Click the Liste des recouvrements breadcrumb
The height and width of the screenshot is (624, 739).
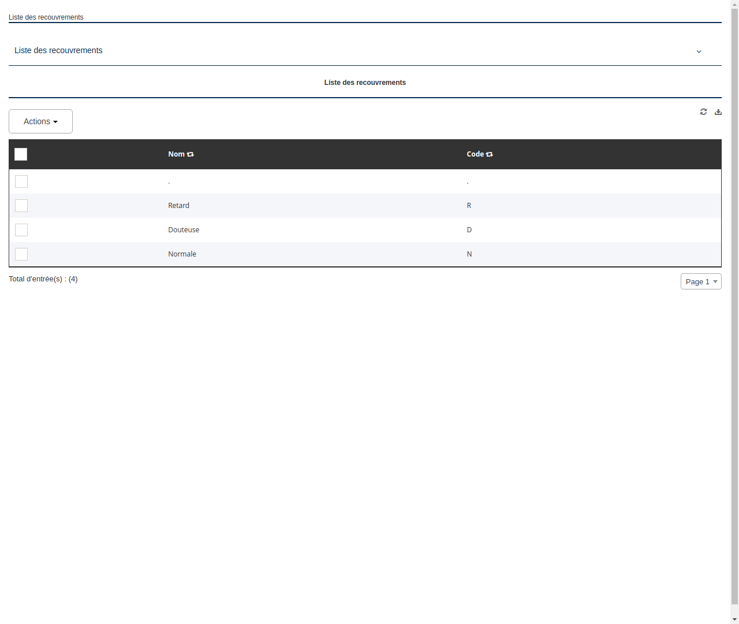pyautogui.click(x=46, y=17)
